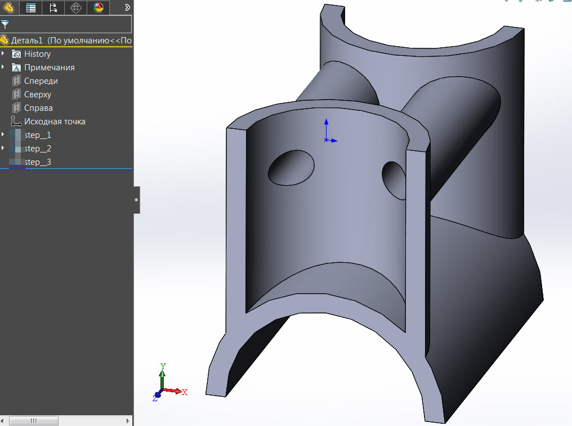
Task: Click the horizontal scrollbar at panel bottom
Action: coord(34,420)
